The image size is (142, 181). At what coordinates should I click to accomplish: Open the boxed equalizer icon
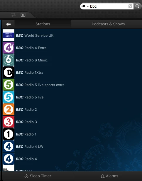[23, 15]
